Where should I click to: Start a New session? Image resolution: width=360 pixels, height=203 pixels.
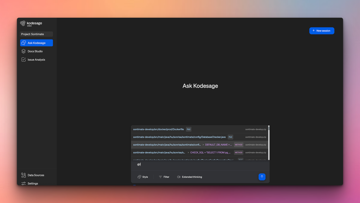tap(322, 31)
